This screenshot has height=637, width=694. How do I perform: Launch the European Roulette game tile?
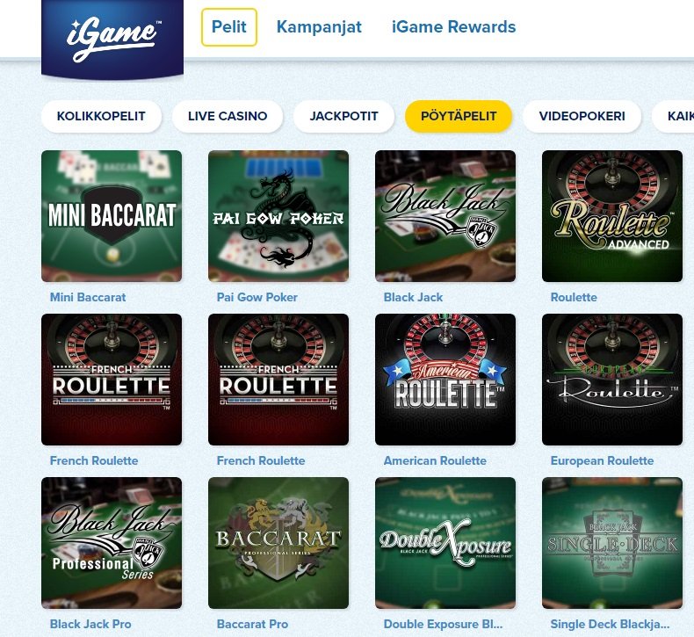pos(612,380)
